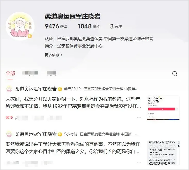Image resolution: width=189 pixels, height=170 pixels.
Task: Click small avatar of second post
Action: click(x=9, y=134)
